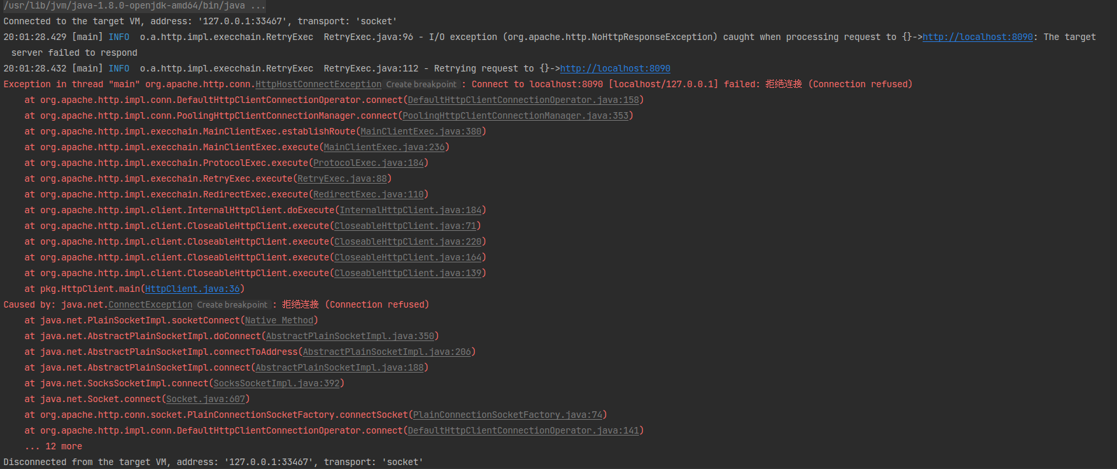Navigate to MainClientExec.java:236
Viewport: 1117px width, 469px height.
[384, 147]
